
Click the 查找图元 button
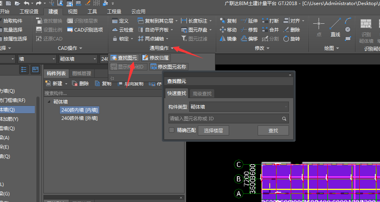(124, 58)
